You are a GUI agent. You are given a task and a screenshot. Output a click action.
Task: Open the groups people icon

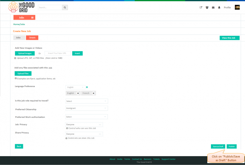click(x=207, y=7)
